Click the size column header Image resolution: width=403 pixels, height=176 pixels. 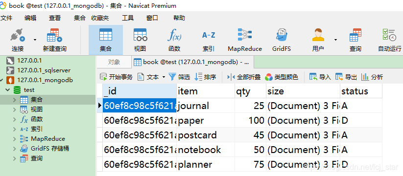[x=303, y=91]
